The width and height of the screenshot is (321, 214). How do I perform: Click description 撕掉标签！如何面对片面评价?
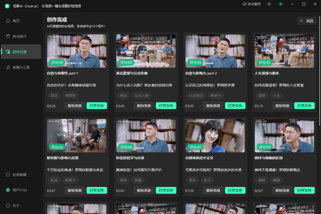(x=139, y=170)
